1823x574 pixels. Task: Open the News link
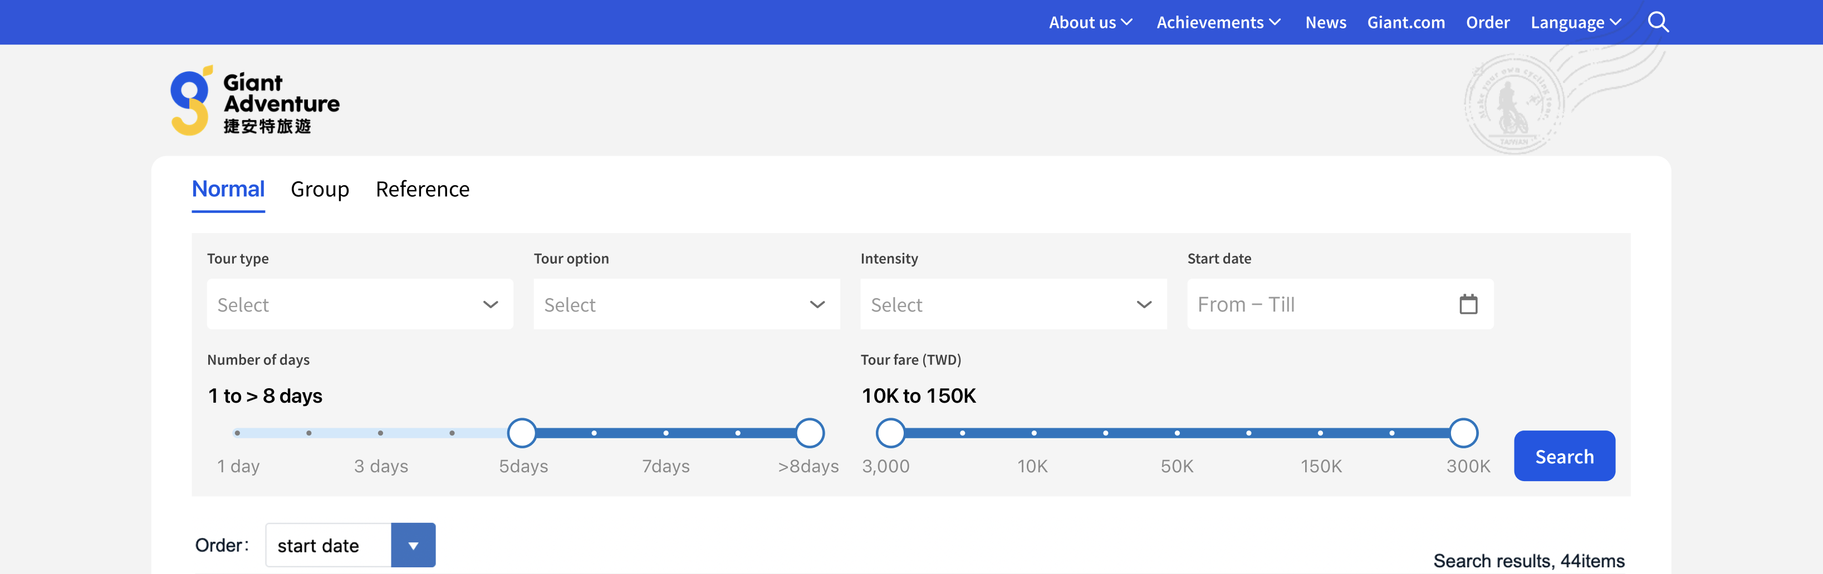(1326, 23)
